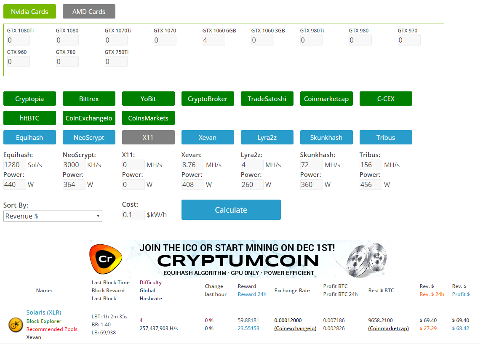Open the Sort By dropdown
483x347 pixels.
(53, 216)
